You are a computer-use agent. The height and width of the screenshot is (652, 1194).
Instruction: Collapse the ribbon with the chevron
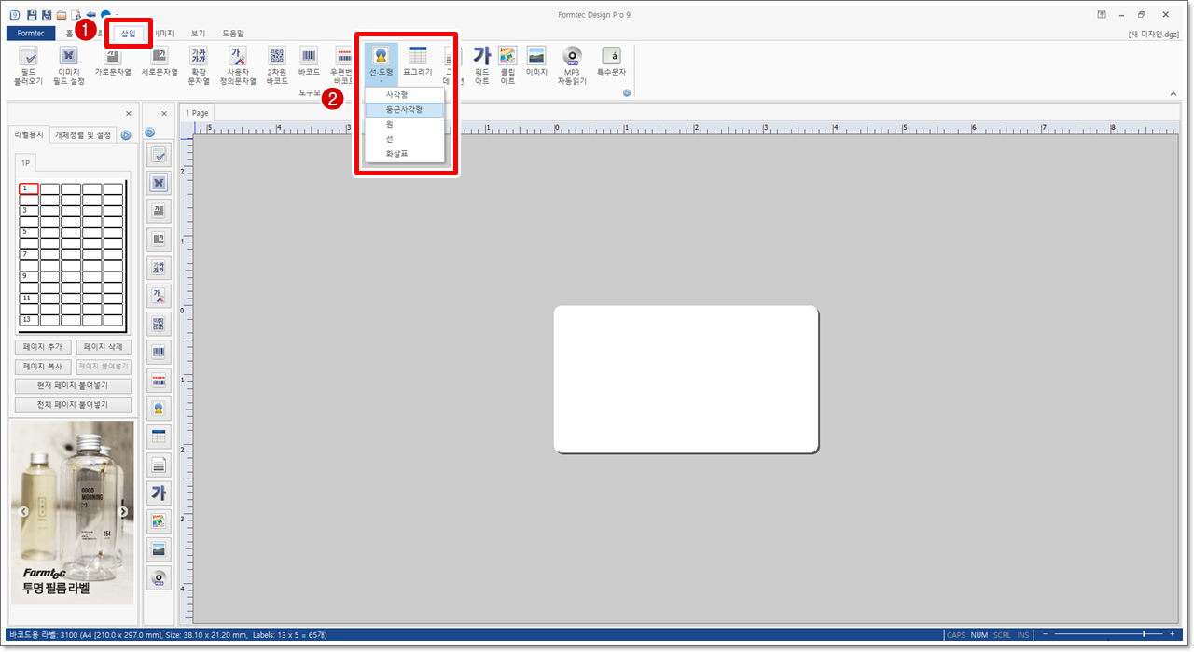[x=1173, y=93]
